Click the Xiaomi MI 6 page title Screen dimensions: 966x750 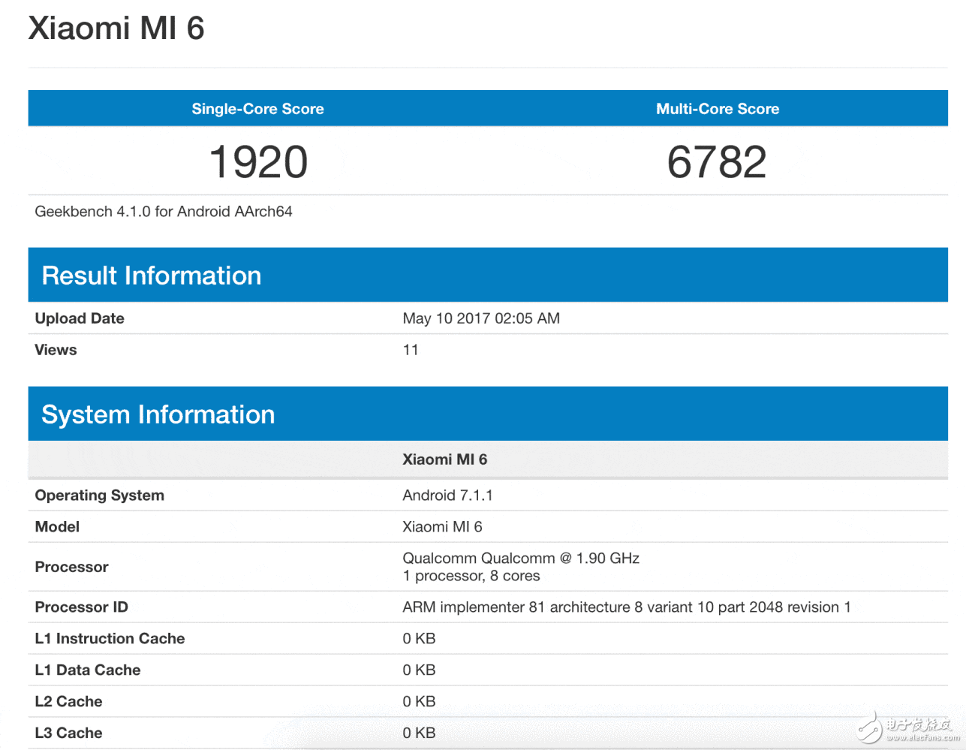coord(116,29)
